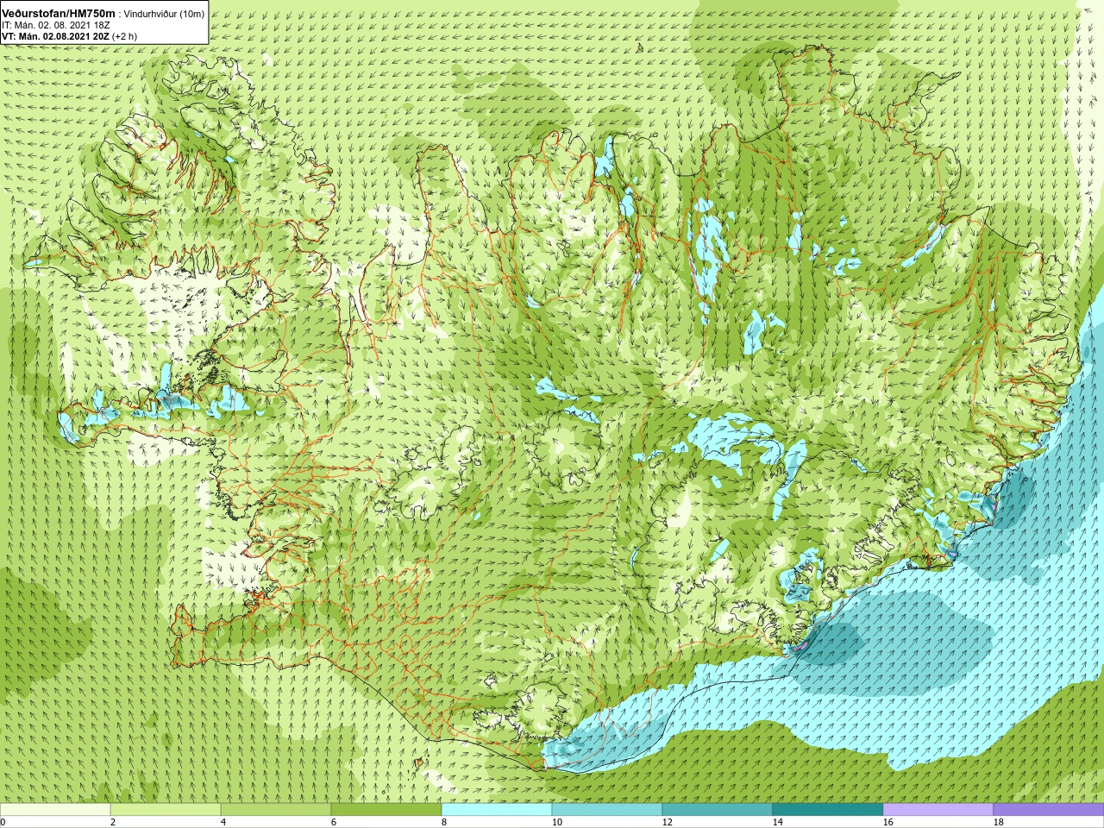Click the legend tick label 10

(x=556, y=822)
